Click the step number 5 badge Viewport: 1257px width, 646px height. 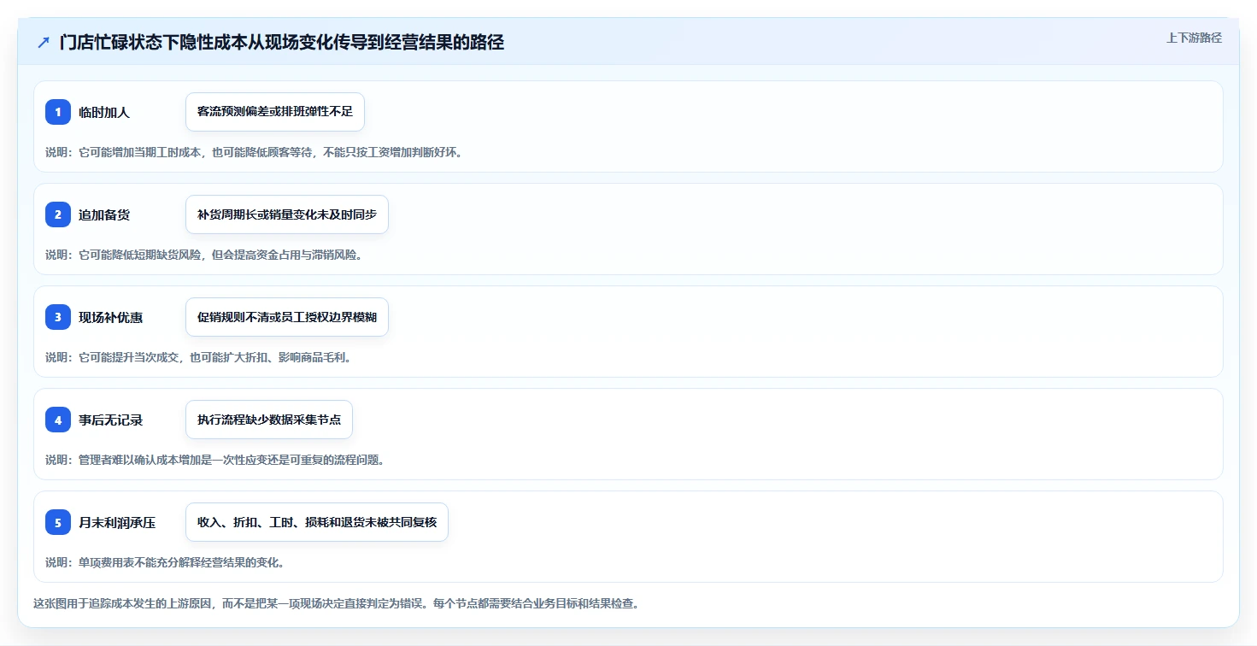(58, 522)
